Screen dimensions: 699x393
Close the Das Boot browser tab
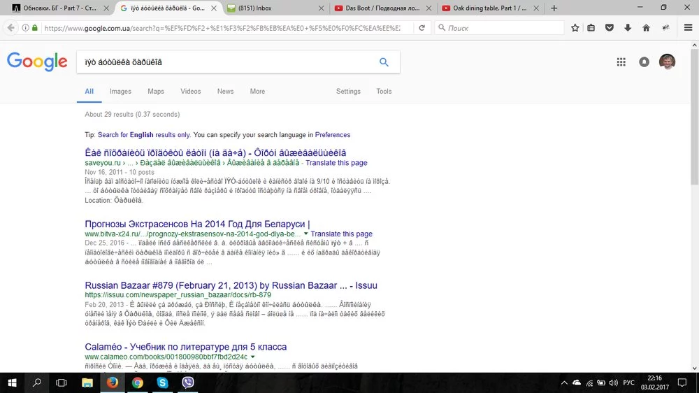pos(429,8)
